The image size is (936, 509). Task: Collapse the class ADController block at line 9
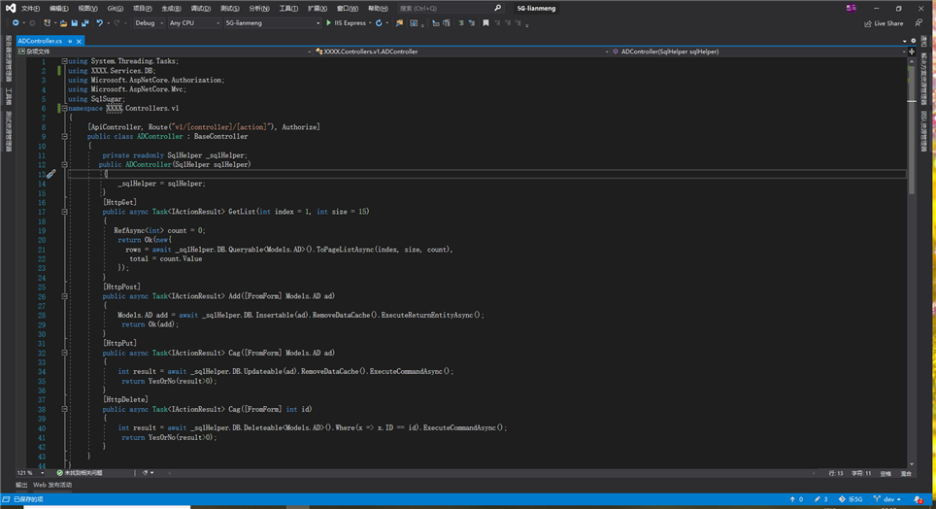[64, 136]
